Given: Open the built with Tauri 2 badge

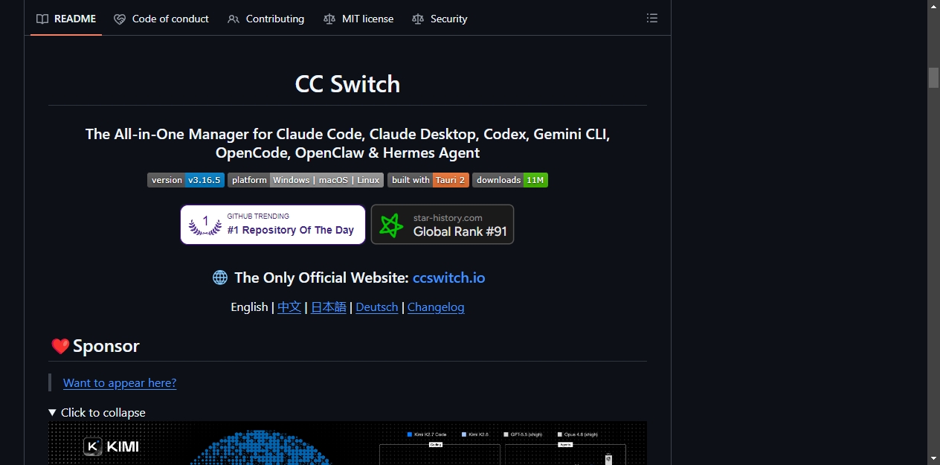Looking at the screenshot, I should pyautogui.click(x=428, y=180).
